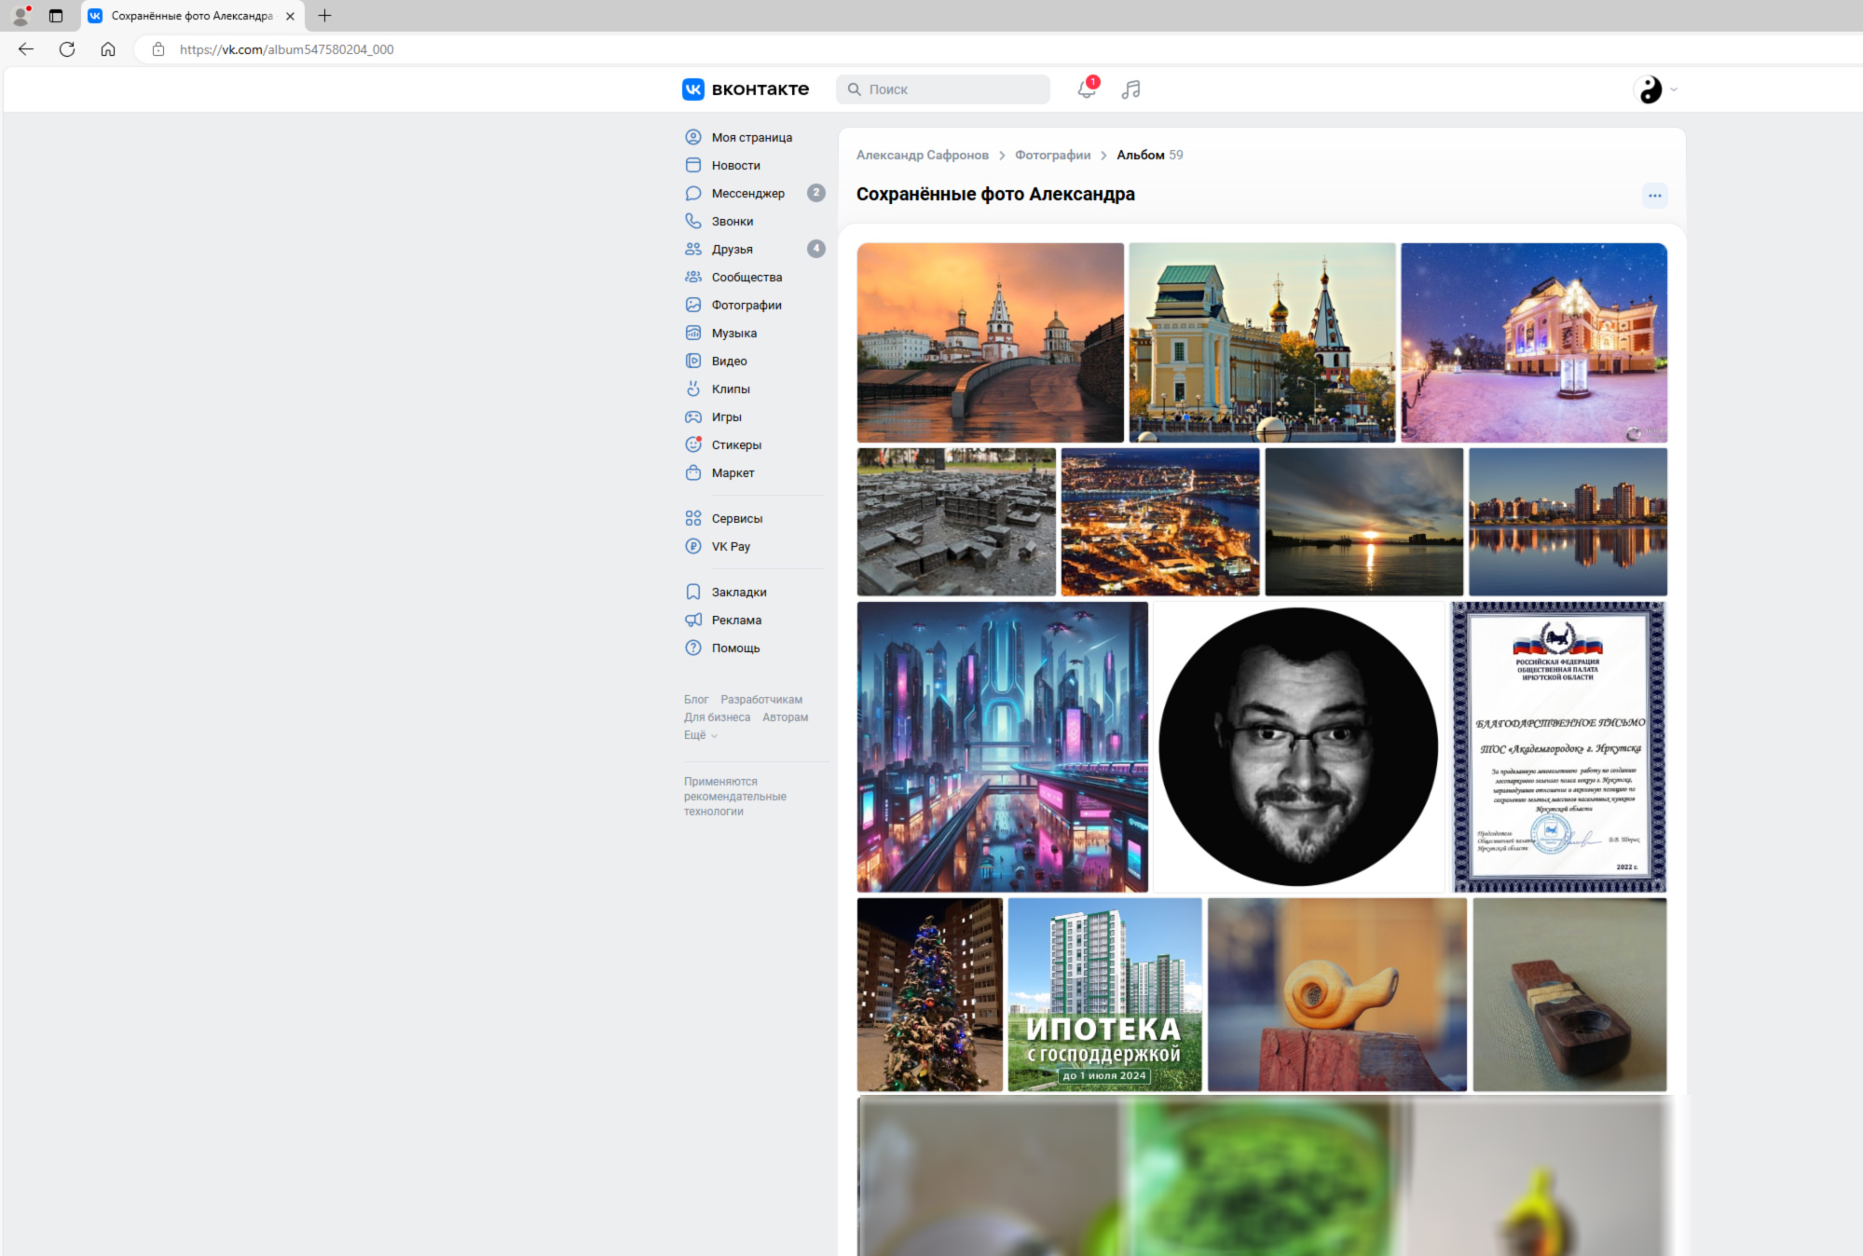Go to Новости in the sidebar
The width and height of the screenshot is (1863, 1256).
(735, 165)
